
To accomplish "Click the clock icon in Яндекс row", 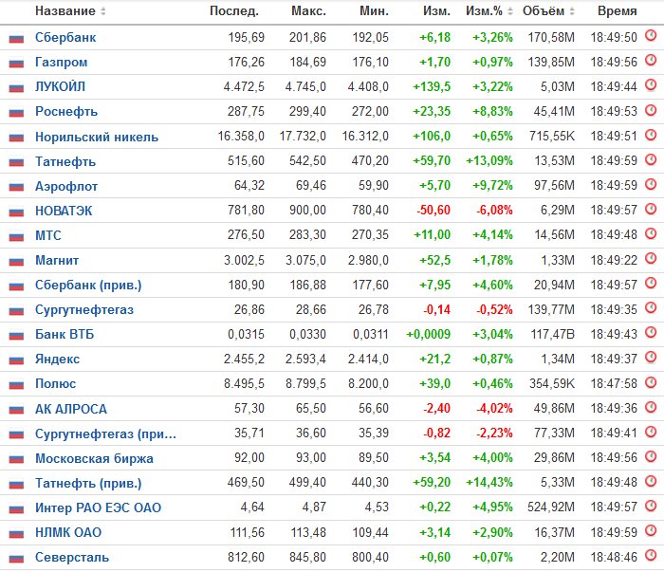I will pyautogui.click(x=651, y=358).
